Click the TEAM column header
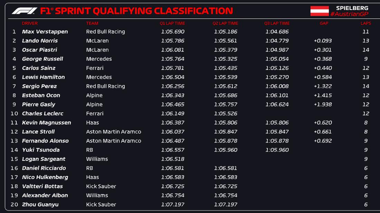The width and height of the screenshot is (380, 213). (92, 23)
